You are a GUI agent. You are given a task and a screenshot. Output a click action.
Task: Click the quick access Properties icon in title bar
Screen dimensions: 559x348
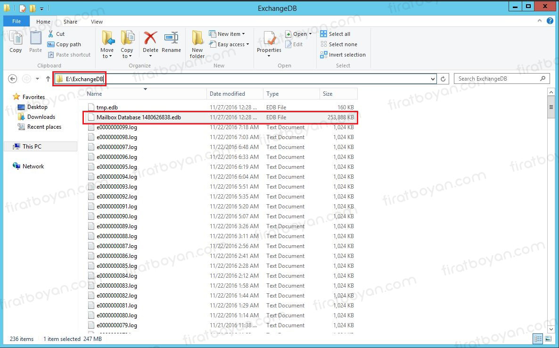click(x=23, y=8)
